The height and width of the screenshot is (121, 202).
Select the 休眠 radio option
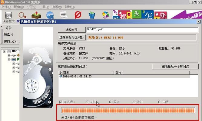coord(159,102)
